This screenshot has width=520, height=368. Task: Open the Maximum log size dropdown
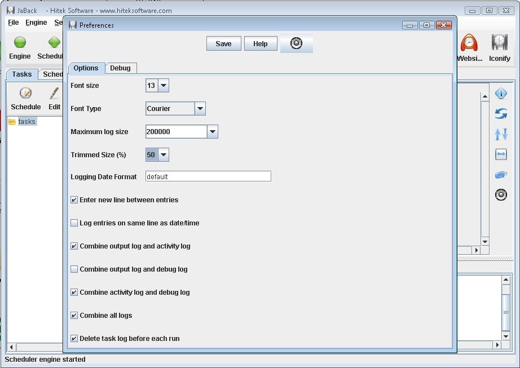tap(213, 132)
